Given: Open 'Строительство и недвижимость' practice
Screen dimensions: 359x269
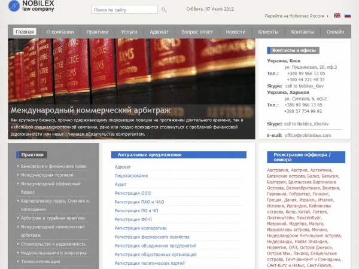Looking at the screenshot, I should 53,244.
